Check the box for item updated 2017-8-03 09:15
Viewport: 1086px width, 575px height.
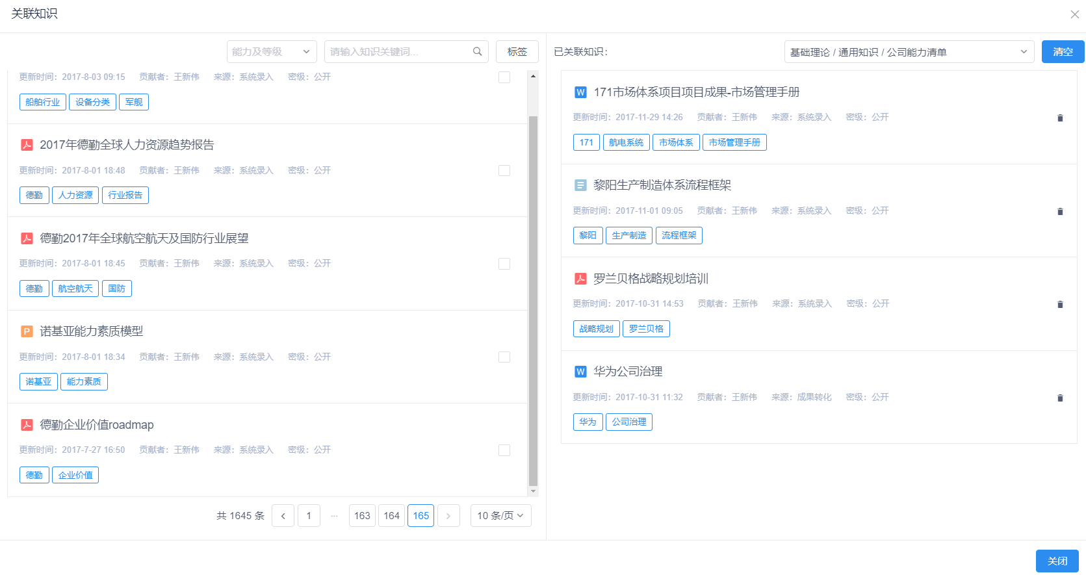tap(504, 77)
